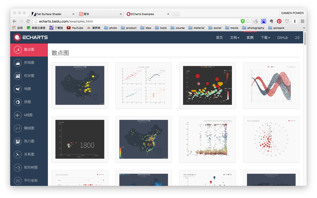Open the polar Punch Card of Github example
317x198 pixels.
click(271, 139)
